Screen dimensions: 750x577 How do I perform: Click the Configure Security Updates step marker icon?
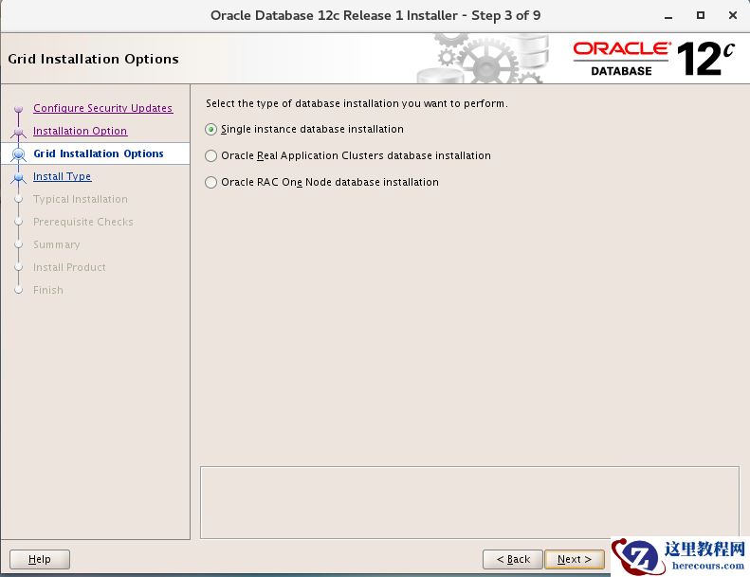point(19,109)
